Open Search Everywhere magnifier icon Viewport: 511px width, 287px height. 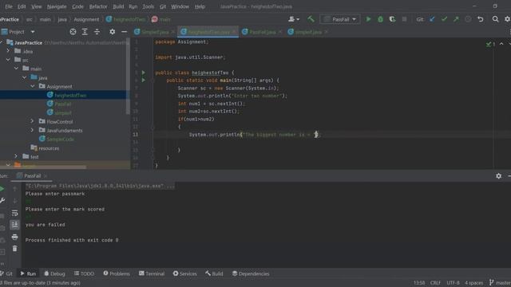(x=495, y=19)
